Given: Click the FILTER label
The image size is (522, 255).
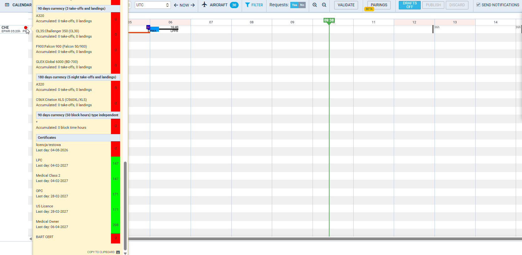Looking at the screenshot, I should [x=257, y=5].
